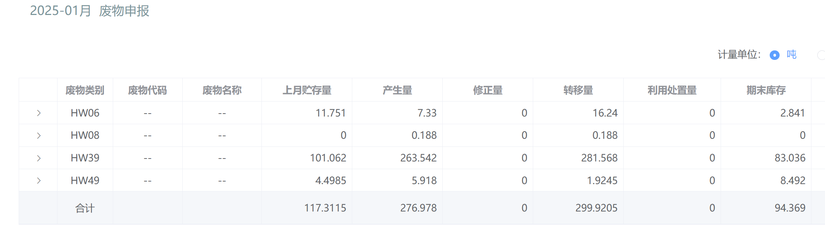Expand the HW39 waste category row
The width and height of the screenshot is (825, 248).
tap(38, 158)
